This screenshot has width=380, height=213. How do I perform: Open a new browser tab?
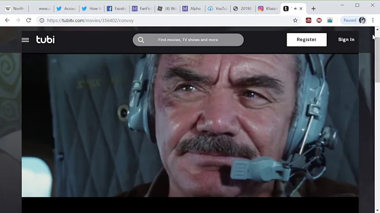pos(313,9)
